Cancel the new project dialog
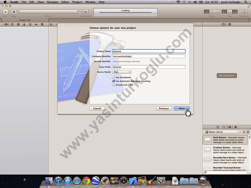Screen dimensions: 251x188 tap(97, 108)
